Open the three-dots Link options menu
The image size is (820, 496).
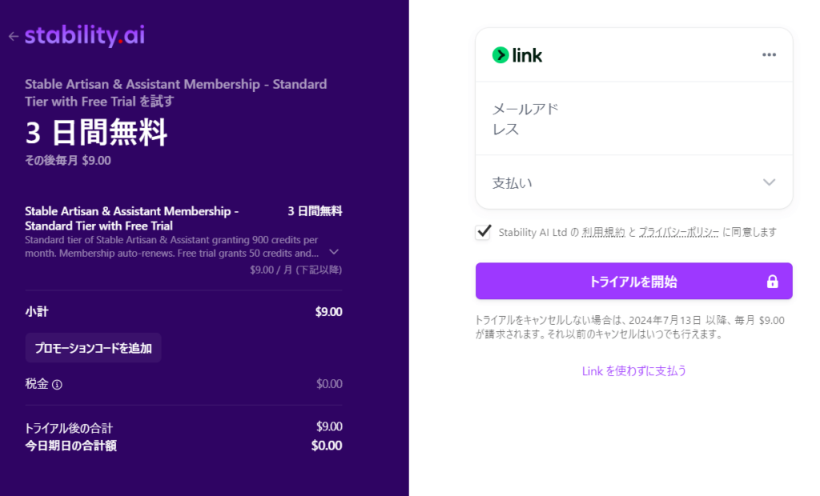pos(769,55)
